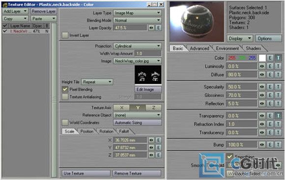This screenshot has height=180, width=285.
Task: Click the E envelope button for Color
Action: 270,58
